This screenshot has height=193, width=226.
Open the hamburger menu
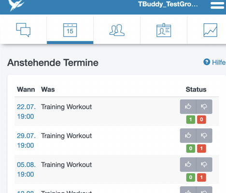pyautogui.click(x=217, y=5)
